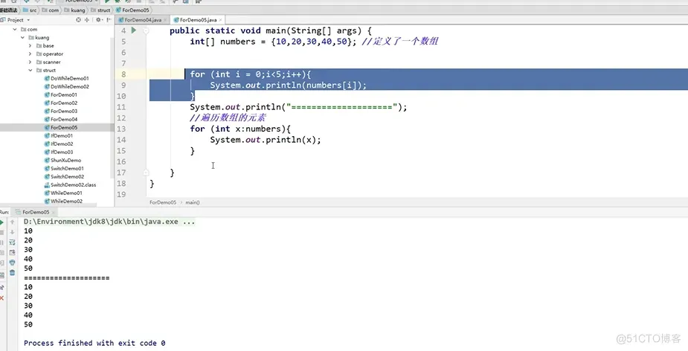
Task: Close the ForDemo05.java editor tab
Action: pos(220,20)
